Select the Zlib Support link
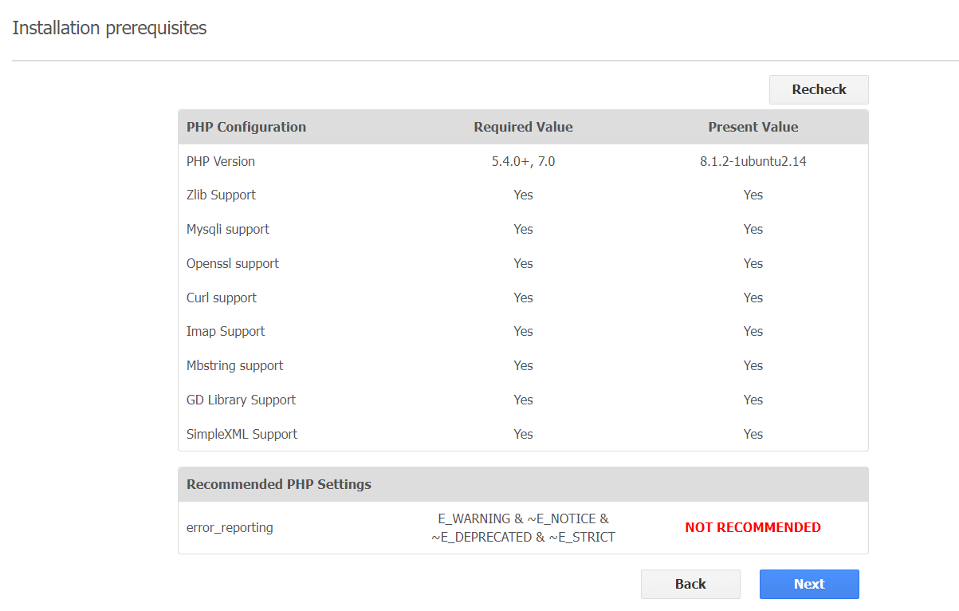This screenshot has width=959, height=611. click(x=221, y=195)
